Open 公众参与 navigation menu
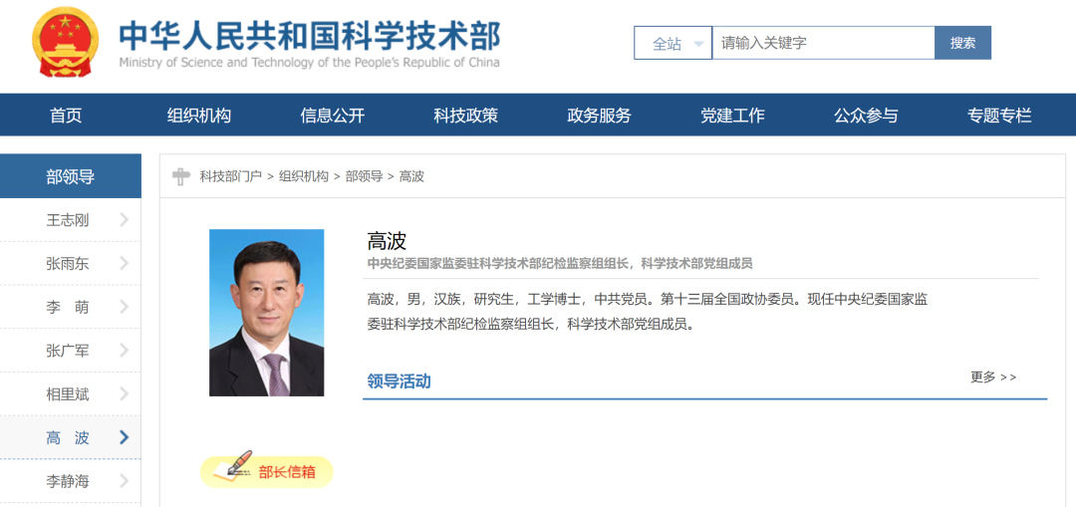Image resolution: width=1076 pixels, height=507 pixels. point(866,116)
